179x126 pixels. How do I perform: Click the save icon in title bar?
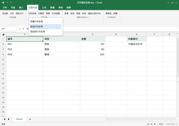[3, 2]
